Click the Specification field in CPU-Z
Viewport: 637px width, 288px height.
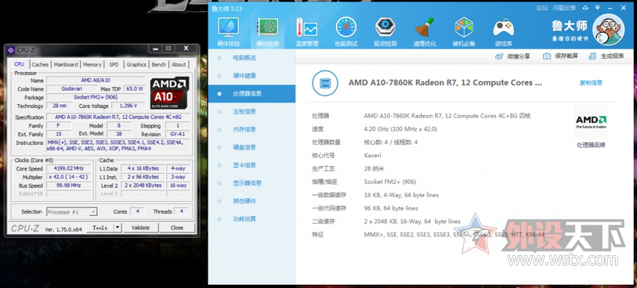click(118, 117)
